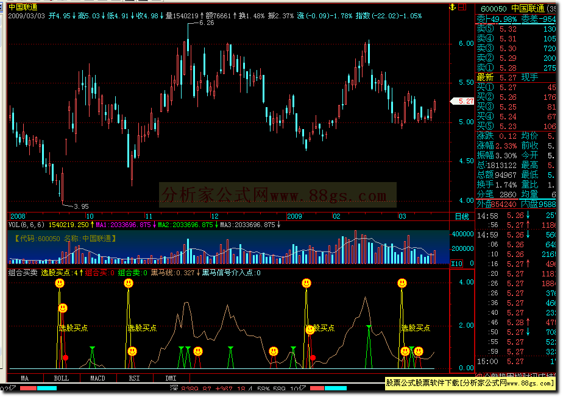Screen dimensions: 563x397
Task: Click the green MA2:2033696.875 value
Action: tap(186, 225)
